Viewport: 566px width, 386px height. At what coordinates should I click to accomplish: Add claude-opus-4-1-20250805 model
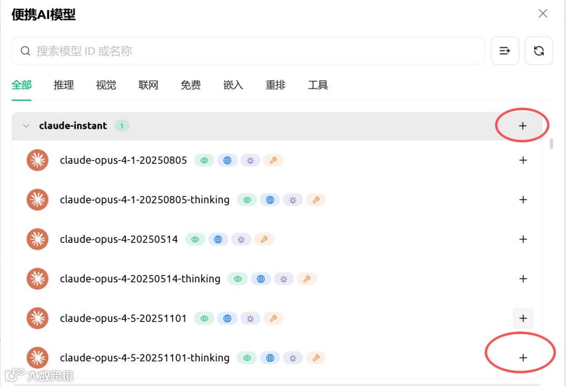523,160
